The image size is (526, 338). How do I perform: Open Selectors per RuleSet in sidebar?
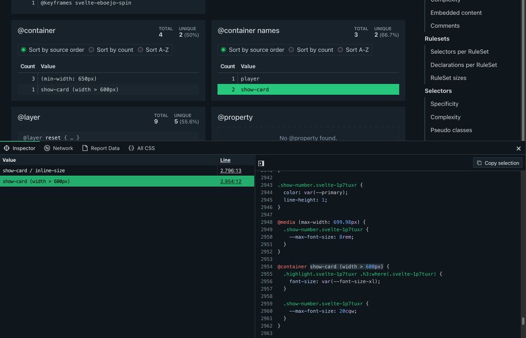pos(459,52)
